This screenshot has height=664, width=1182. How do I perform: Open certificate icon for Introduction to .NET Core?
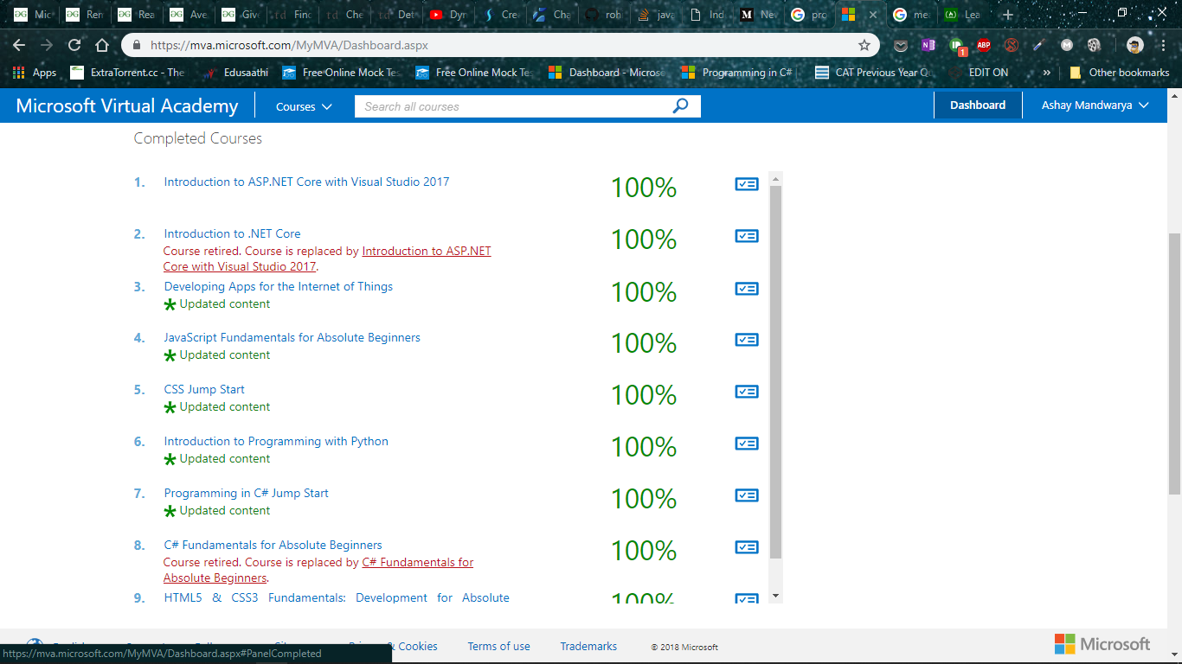pyautogui.click(x=747, y=235)
